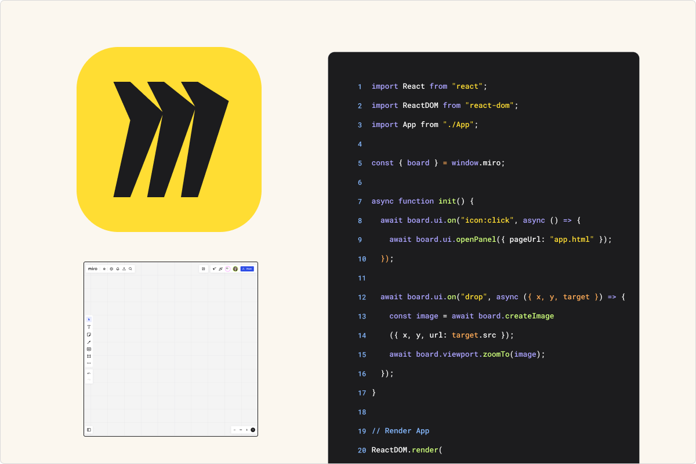Click the "drop" string on line 12
The width and height of the screenshot is (696, 464).
474,297
